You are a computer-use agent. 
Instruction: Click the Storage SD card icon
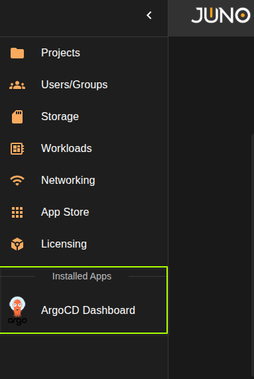click(17, 117)
